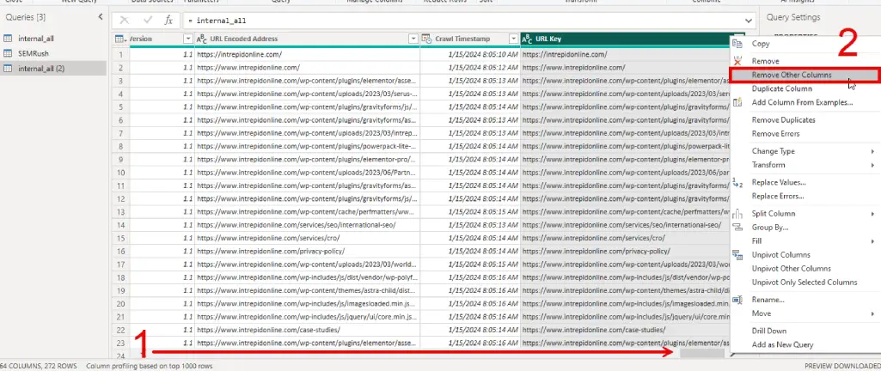Expand the Change Type submenu arrow
The image size is (881, 371).
coord(872,151)
